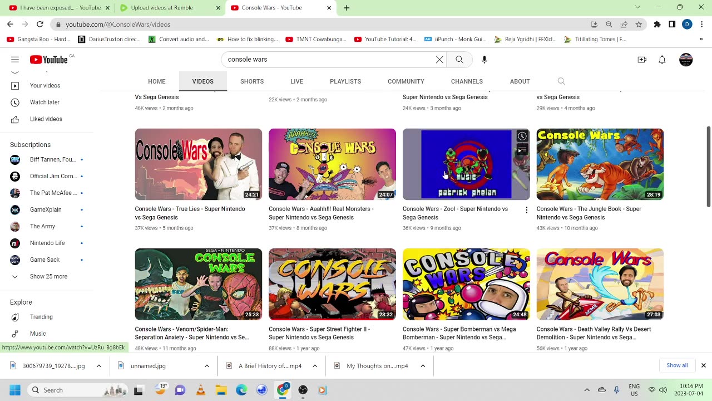Open options for 300679739 jpg download

(98, 366)
